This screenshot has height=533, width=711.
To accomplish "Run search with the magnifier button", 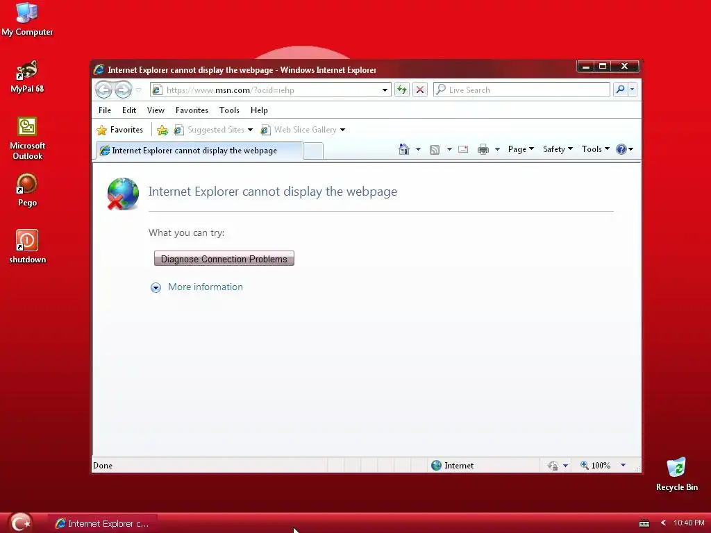I will pyautogui.click(x=620, y=90).
